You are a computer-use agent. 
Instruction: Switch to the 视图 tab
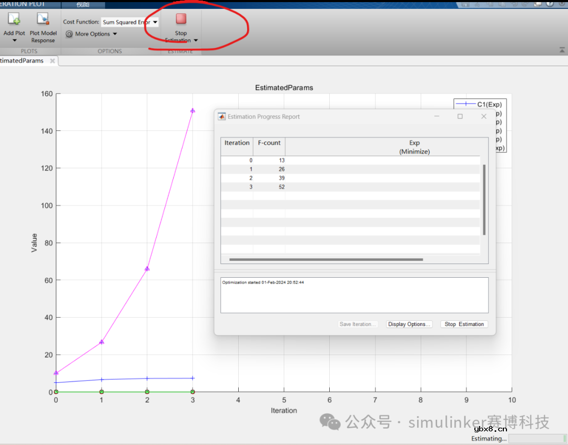tap(83, 4)
